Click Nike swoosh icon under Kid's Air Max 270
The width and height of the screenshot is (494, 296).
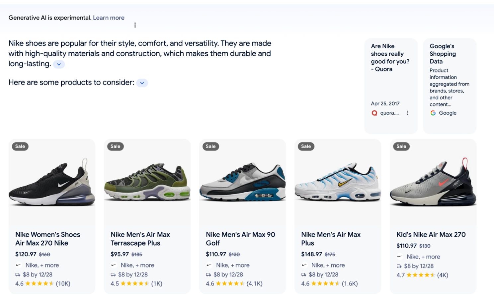400,256
